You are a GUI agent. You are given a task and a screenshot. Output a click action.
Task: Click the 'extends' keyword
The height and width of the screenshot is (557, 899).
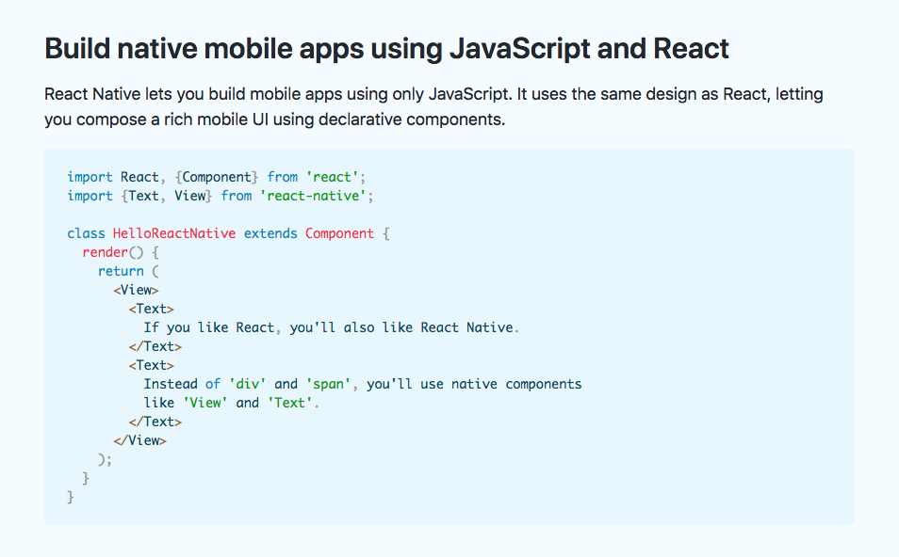tap(270, 233)
